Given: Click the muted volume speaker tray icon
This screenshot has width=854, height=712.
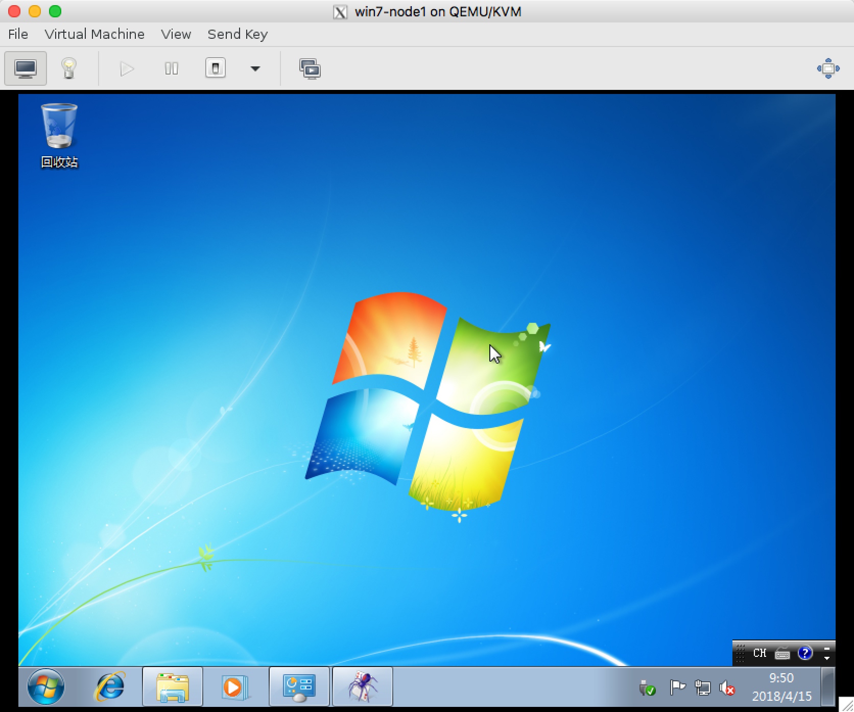Looking at the screenshot, I should (x=726, y=688).
